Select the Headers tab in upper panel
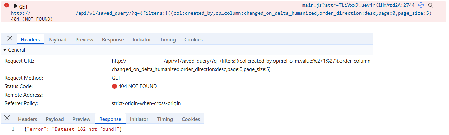The width and height of the screenshot is (449, 135). pos(30,39)
